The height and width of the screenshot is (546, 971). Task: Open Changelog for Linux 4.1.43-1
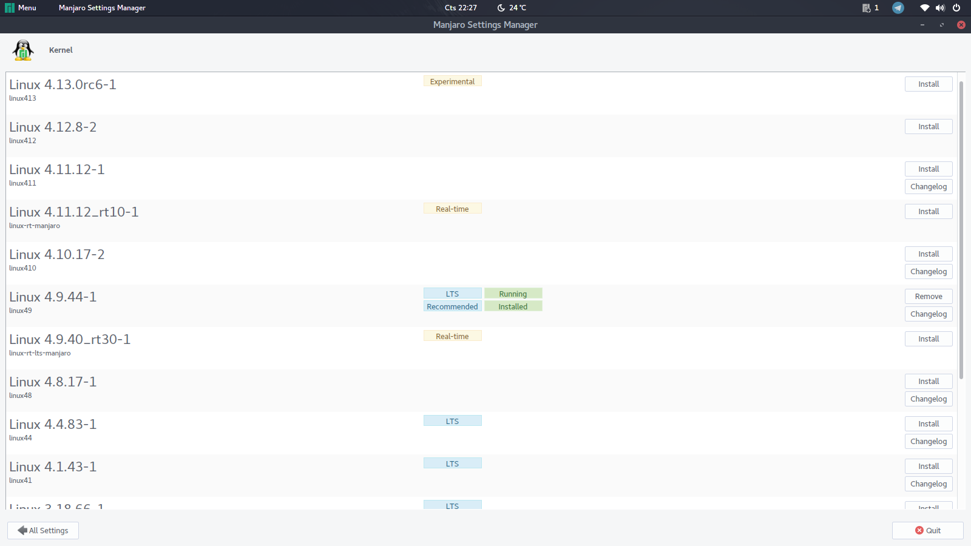click(929, 484)
